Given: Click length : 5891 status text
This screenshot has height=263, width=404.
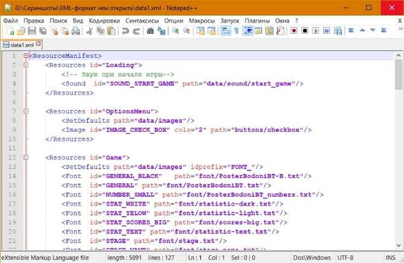Looking at the screenshot, I should point(124,258).
